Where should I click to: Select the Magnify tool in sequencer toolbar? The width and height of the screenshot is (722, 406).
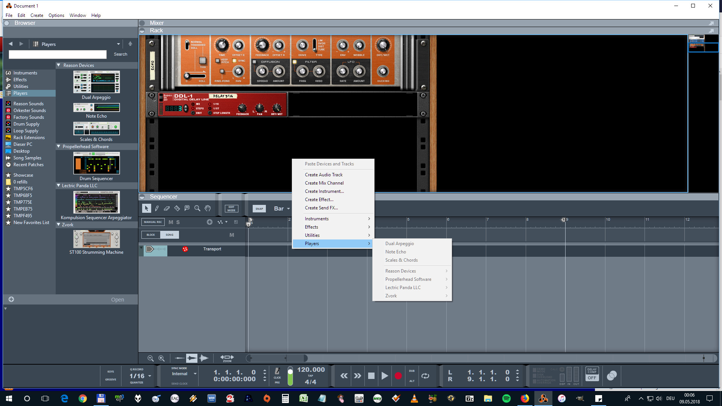click(x=197, y=208)
